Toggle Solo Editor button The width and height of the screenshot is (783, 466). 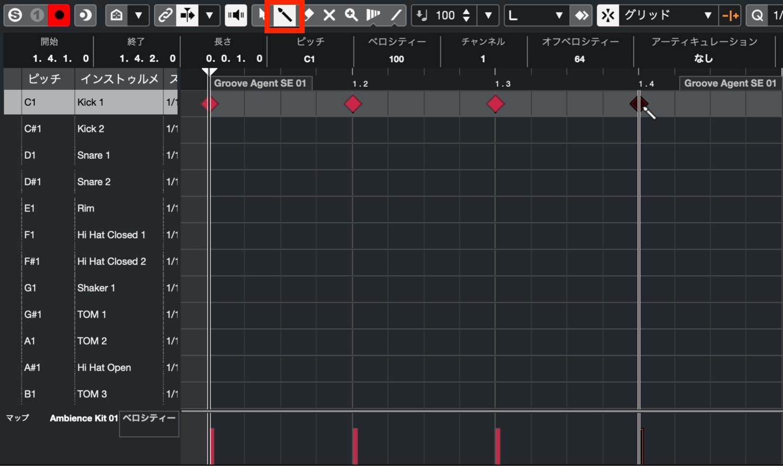pos(15,15)
